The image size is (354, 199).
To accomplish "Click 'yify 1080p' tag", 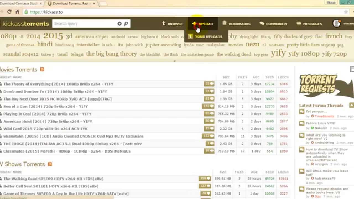I will coord(304,54).
